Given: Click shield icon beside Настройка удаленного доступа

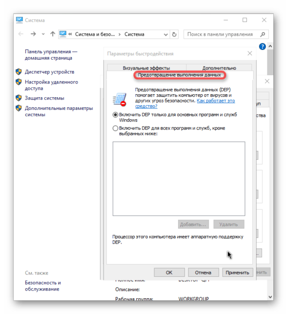Looking at the screenshot, I should (19, 82).
